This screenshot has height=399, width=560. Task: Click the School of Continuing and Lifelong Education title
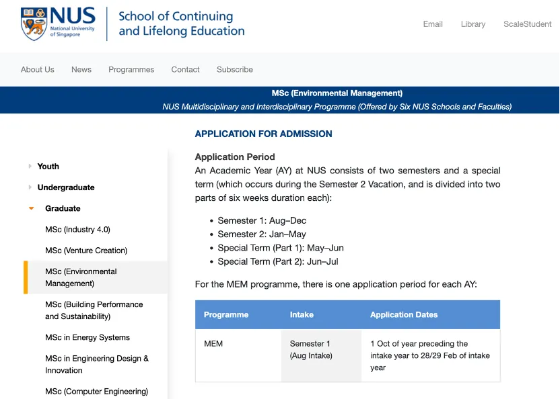pyautogui.click(x=182, y=24)
